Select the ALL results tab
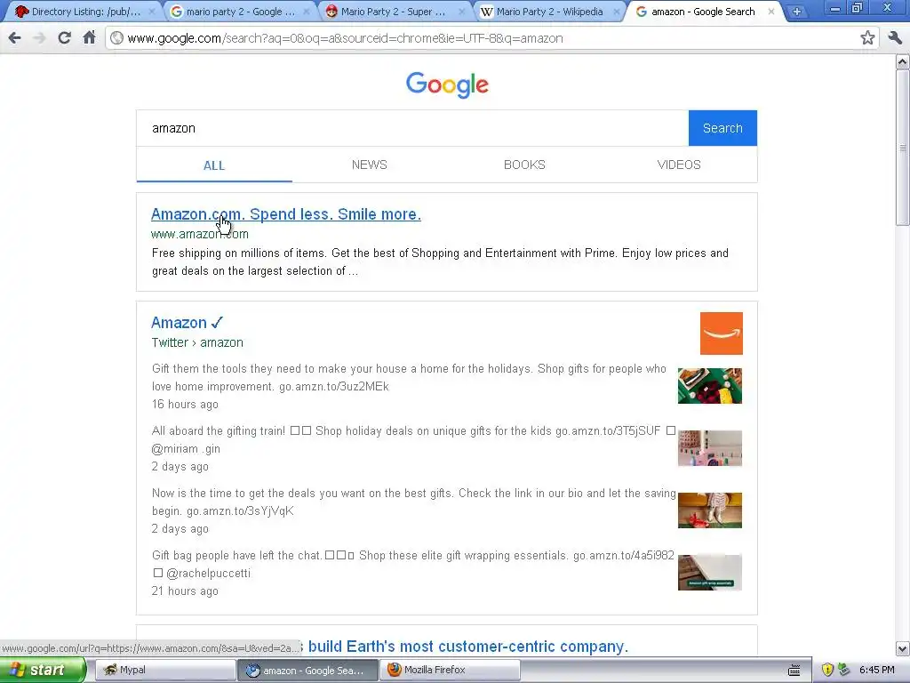910x683 pixels. pyautogui.click(x=214, y=165)
